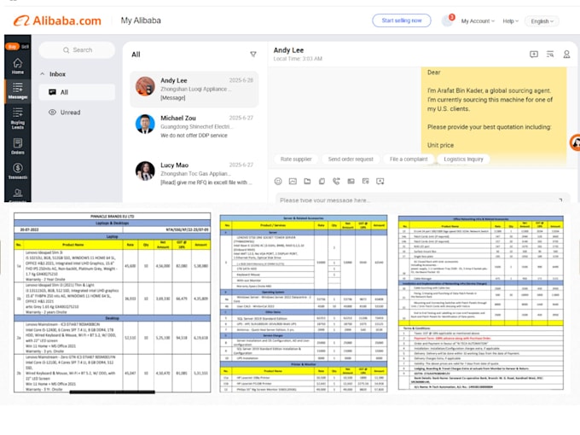Screen dimensions: 580x435
Task: Open Orders in the sidebar
Action: [17, 146]
